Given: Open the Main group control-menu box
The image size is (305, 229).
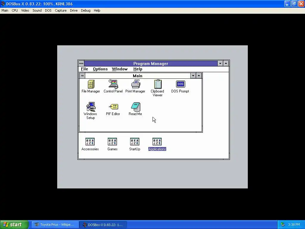Looking at the screenshot, I should click(82, 75).
